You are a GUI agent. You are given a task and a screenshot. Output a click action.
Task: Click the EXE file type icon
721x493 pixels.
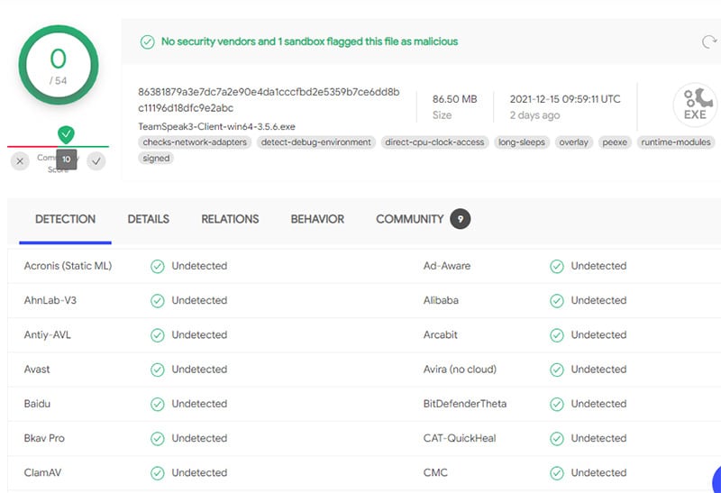click(x=695, y=105)
